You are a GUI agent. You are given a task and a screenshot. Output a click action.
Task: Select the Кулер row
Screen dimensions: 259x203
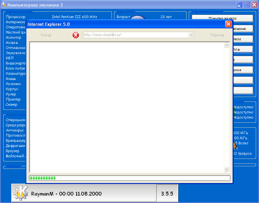click(11, 94)
